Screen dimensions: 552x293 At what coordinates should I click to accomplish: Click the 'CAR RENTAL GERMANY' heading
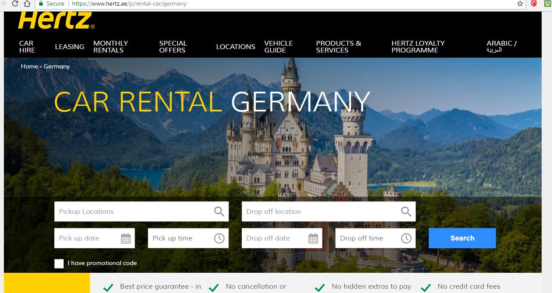point(212,102)
